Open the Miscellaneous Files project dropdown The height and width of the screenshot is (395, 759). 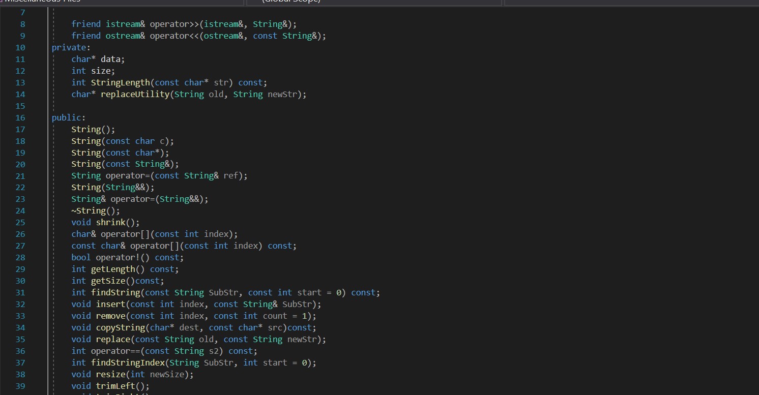(122, 2)
